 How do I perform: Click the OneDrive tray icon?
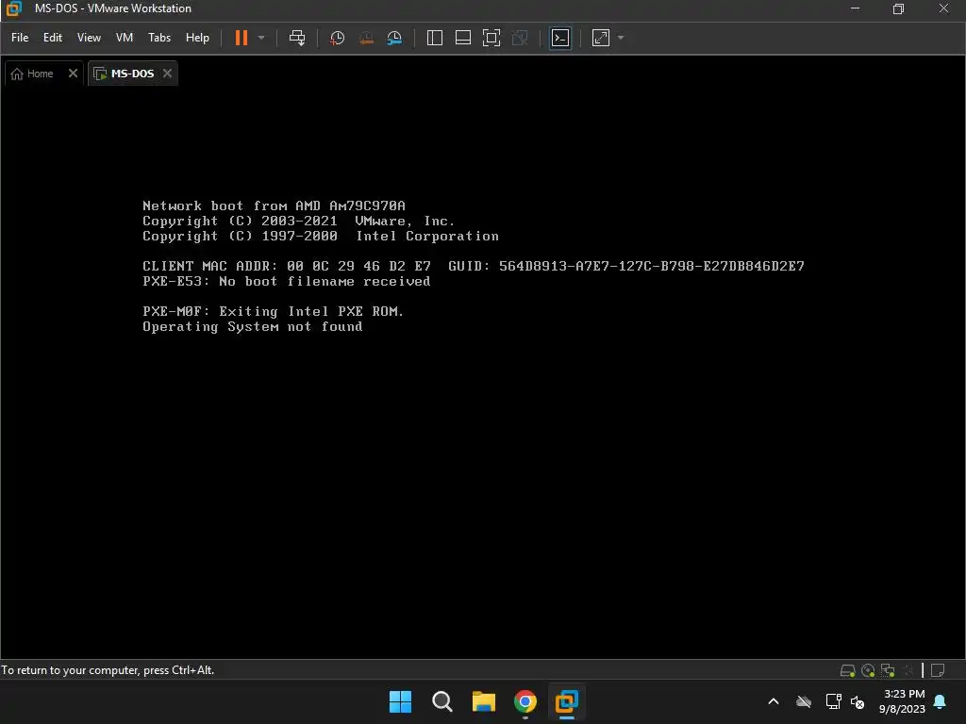tap(804, 701)
